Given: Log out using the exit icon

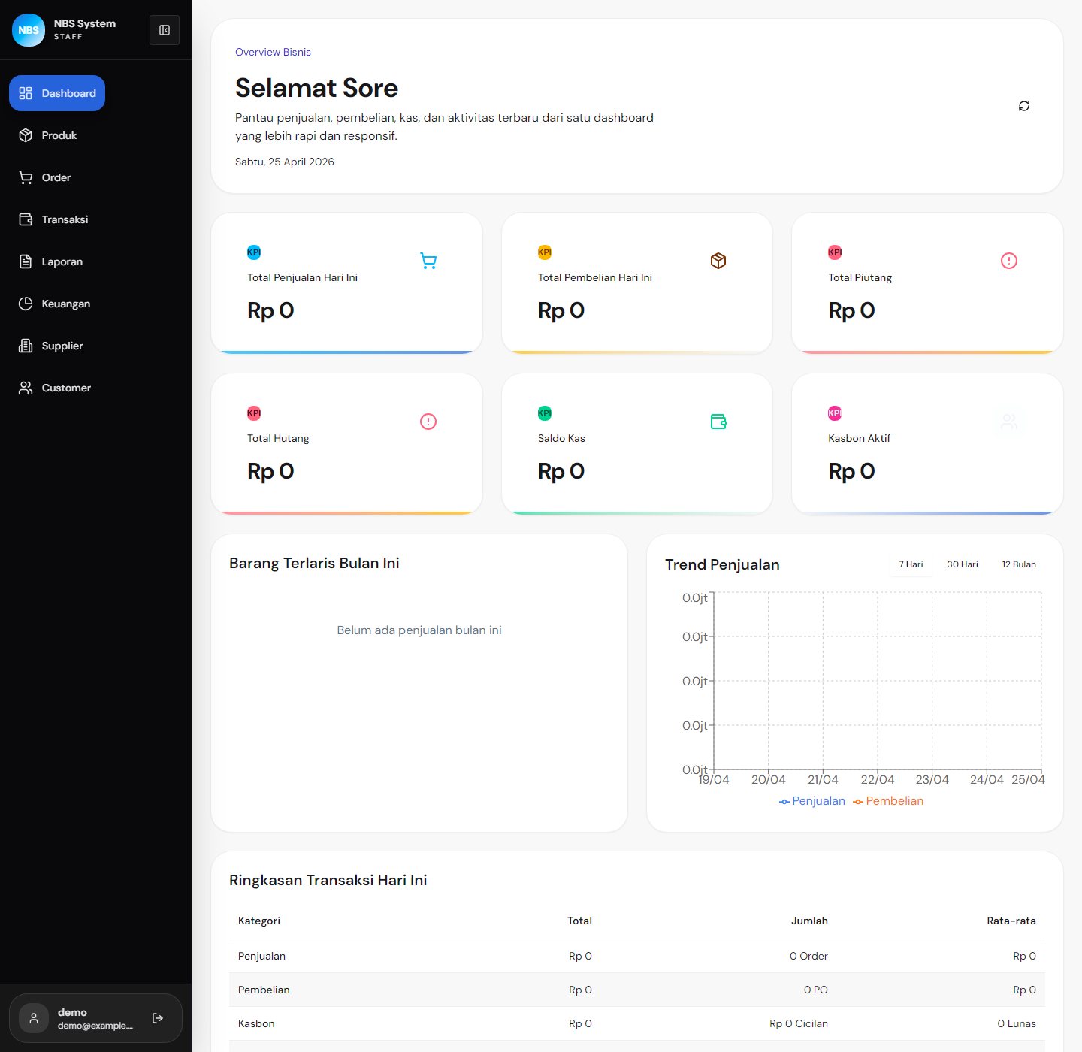Looking at the screenshot, I should click(158, 1018).
